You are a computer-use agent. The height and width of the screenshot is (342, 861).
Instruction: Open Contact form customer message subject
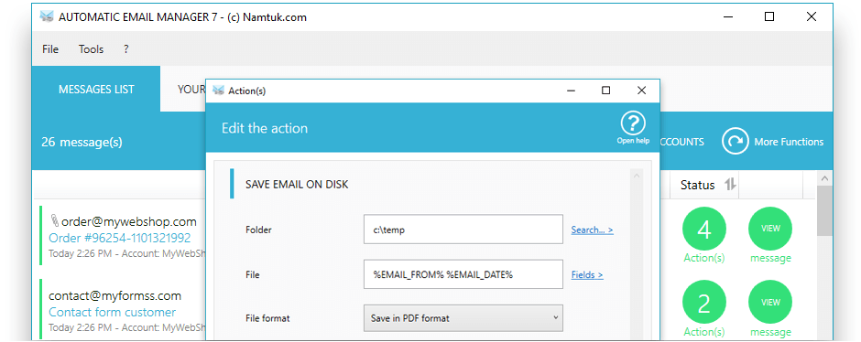[112, 312]
